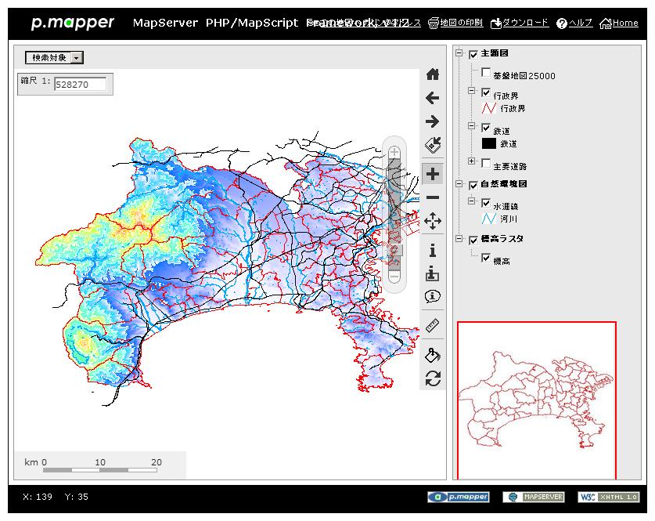The width and height of the screenshot is (655, 521).
Task: Expand the 主要道路 layer tree node
Action: click(x=472, y=161)
